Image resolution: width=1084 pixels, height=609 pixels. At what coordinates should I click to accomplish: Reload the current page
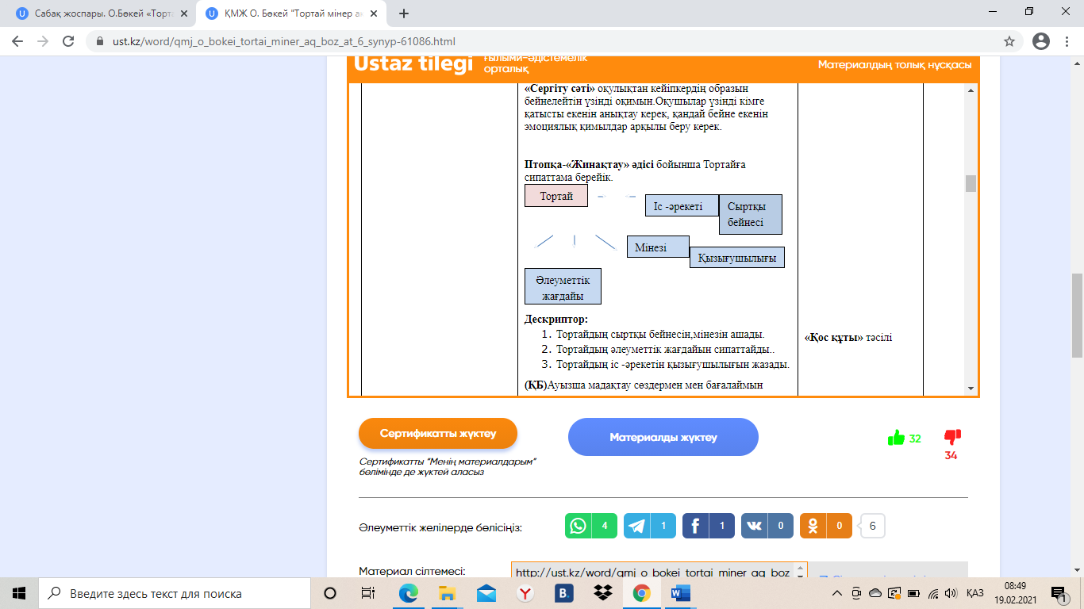[x=68, y=41]
